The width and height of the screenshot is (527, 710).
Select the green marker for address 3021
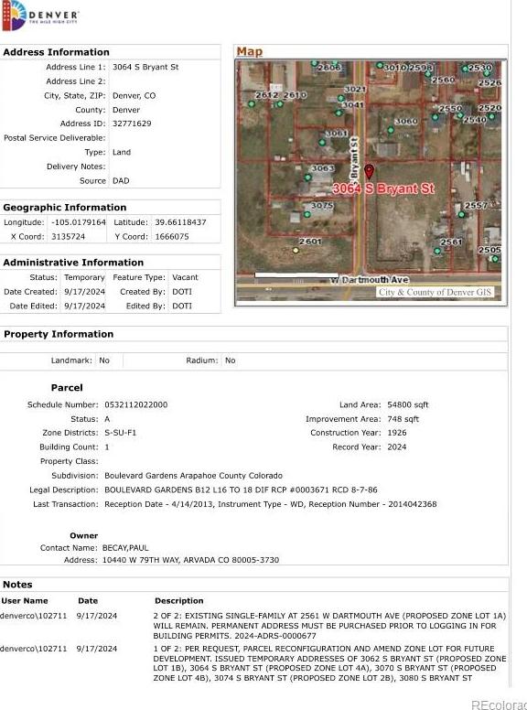341,98
